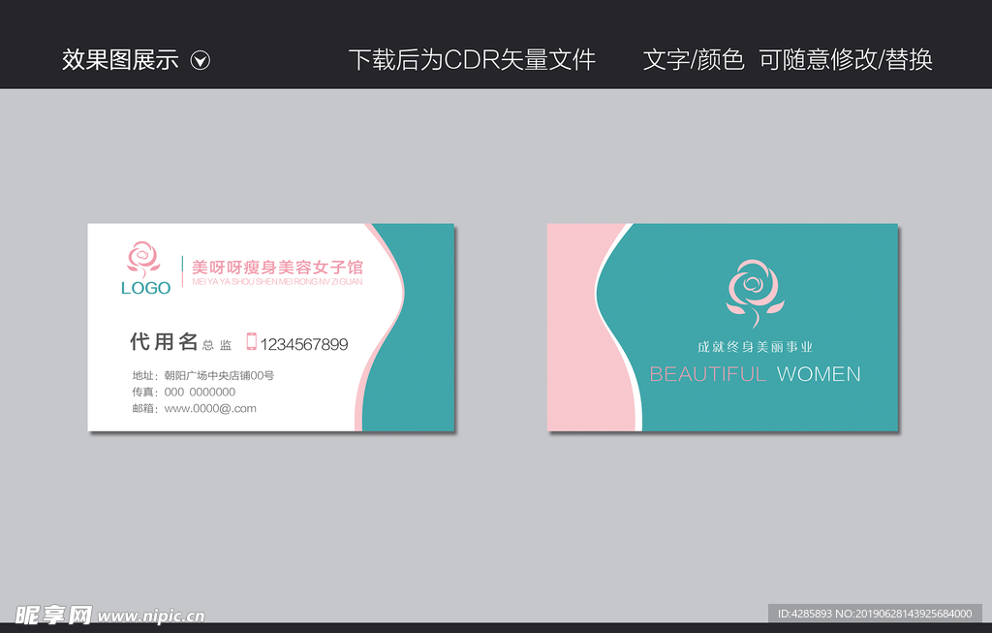Image resolution: width=992 pixels, height=633 pixels.
Task: Click the fax icon row labeled 传真
Action: (174, 392)
